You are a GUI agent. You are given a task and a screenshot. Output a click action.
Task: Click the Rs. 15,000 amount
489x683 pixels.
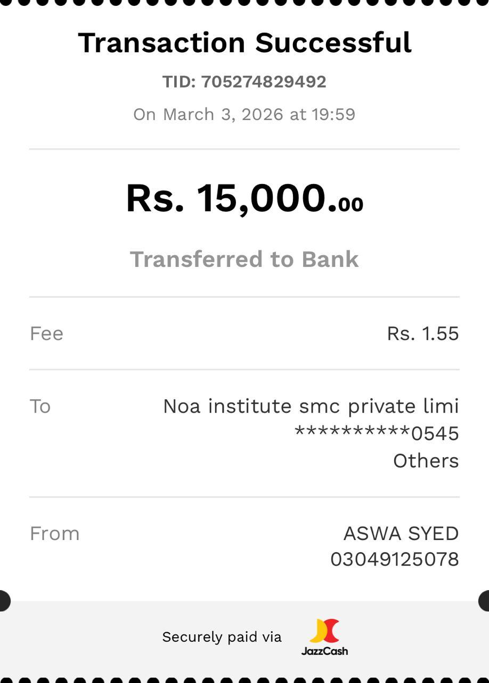click(x=226, y=198)
